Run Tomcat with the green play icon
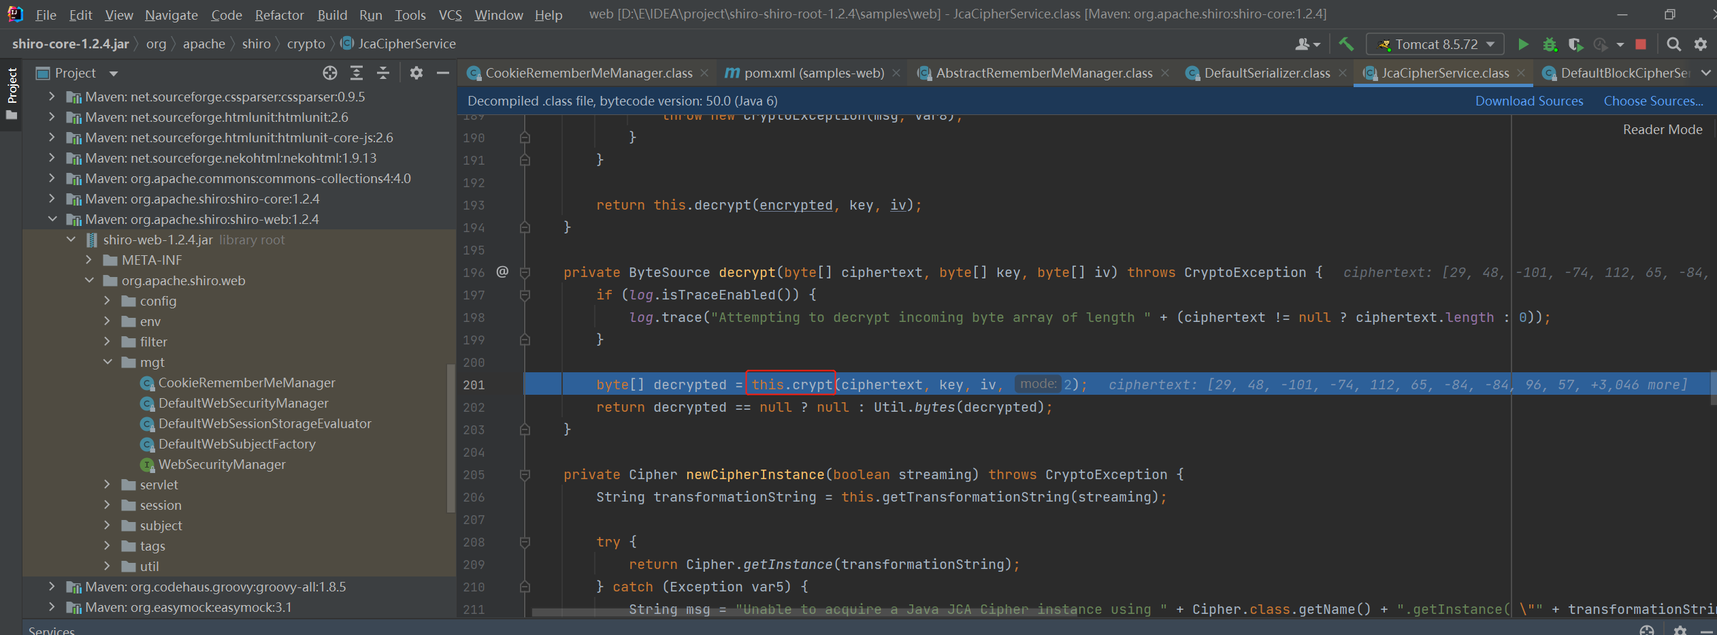This screenshot has width=1717, height=635. [1523, 44]
